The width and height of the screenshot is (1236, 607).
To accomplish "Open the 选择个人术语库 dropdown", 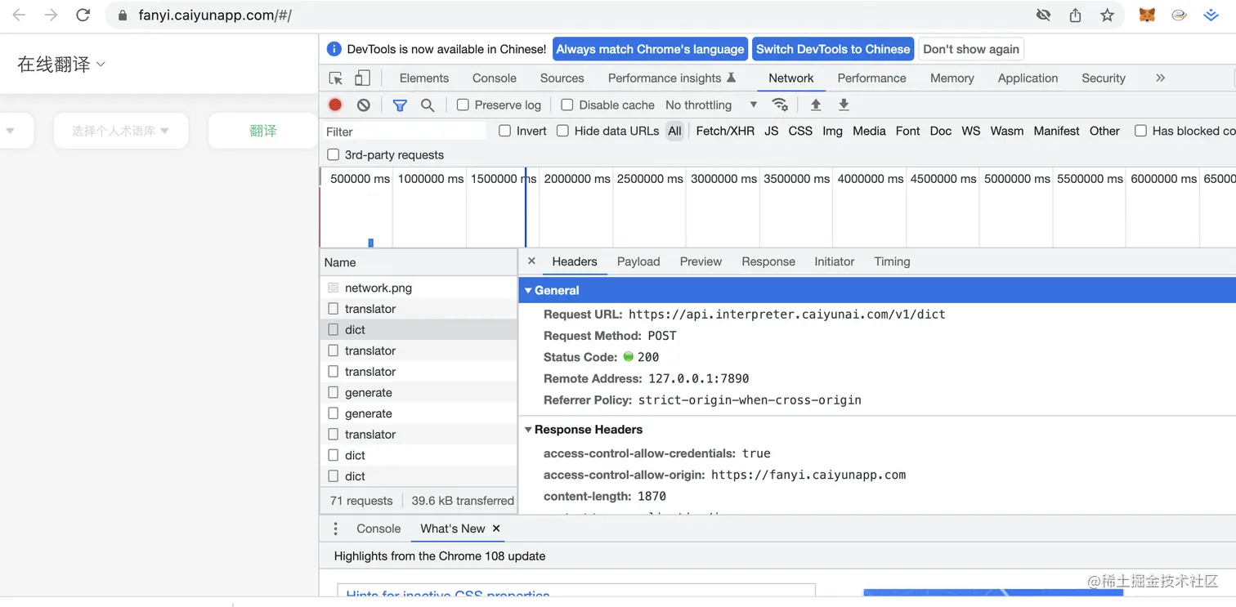I will click(120, 131).
